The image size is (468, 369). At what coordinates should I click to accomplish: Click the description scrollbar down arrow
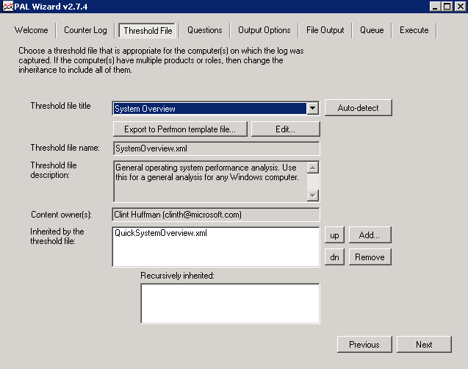[x=312, y=196]
